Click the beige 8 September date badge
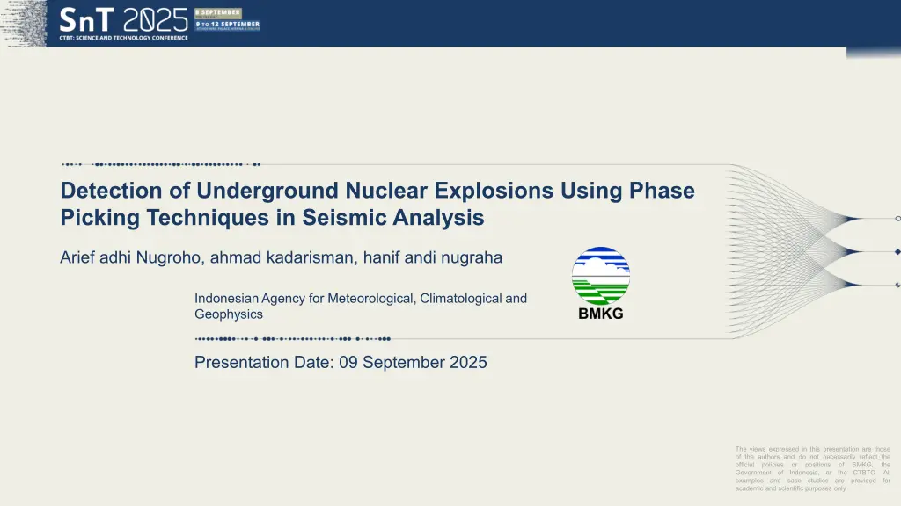This screenshot has height=506, width=901. point(218,12)
